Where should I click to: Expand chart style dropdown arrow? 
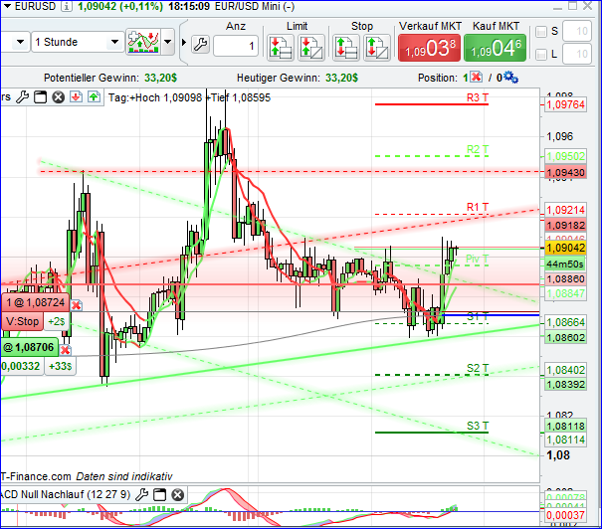tap(168, 43)
